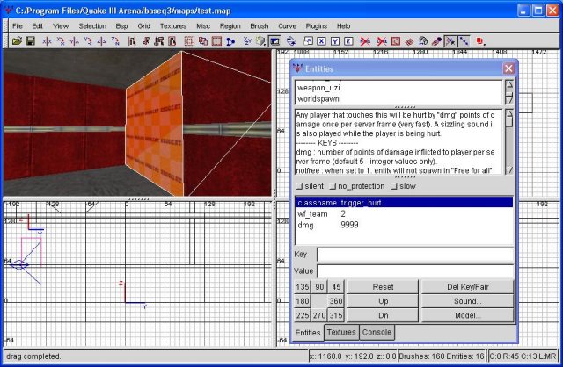Viewport: 563px width, 367px height.
Task: Click the red patch wireframe icon
Action: tap(409, 41)
